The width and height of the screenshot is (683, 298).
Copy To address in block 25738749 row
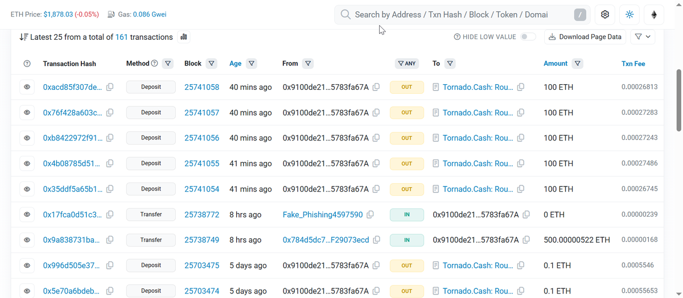(526, 240)
